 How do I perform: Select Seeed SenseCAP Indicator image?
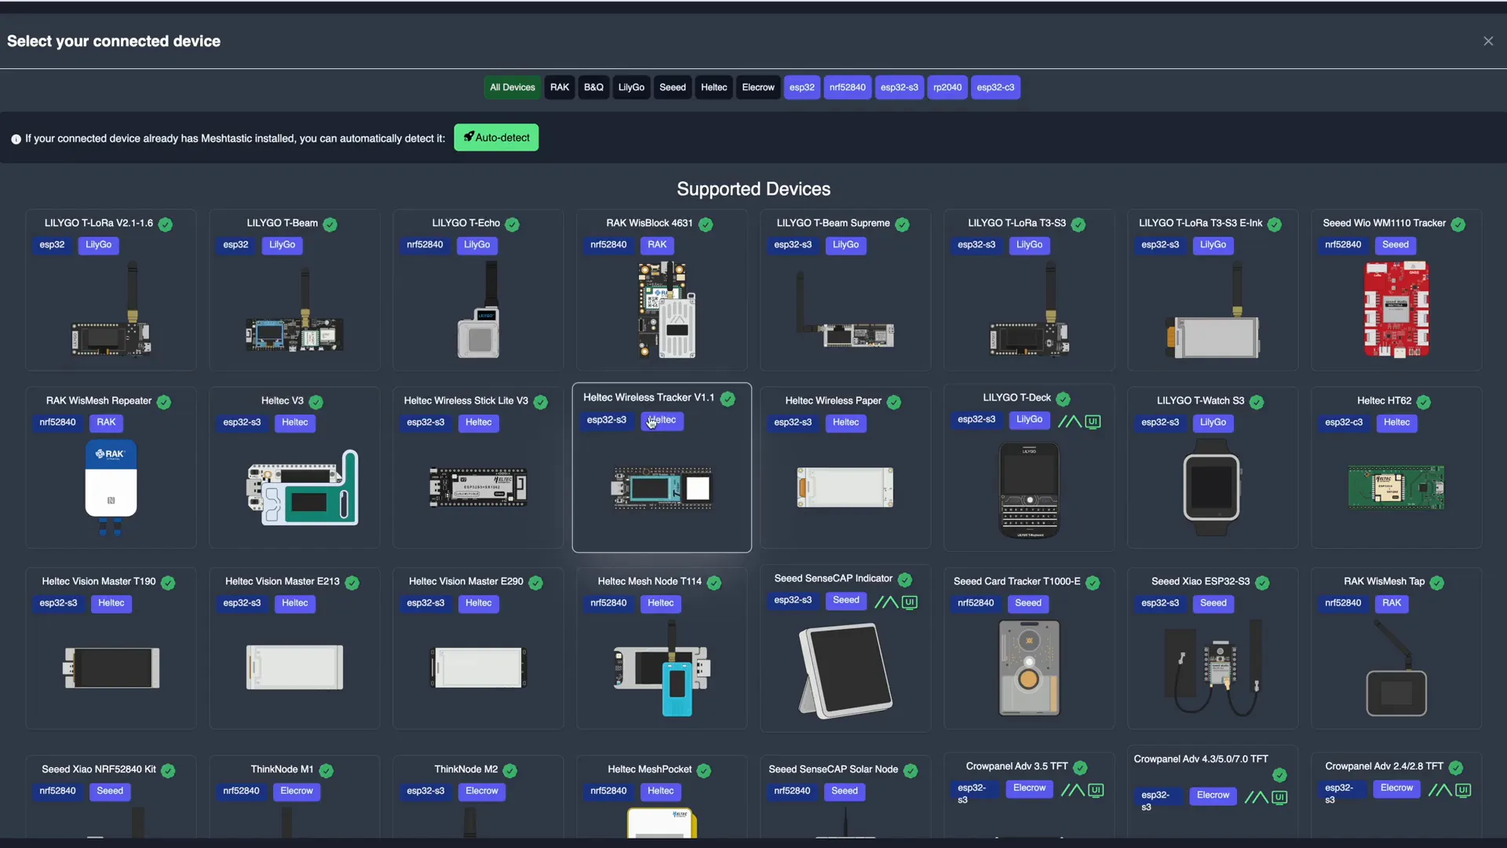(x=845, y=670)
